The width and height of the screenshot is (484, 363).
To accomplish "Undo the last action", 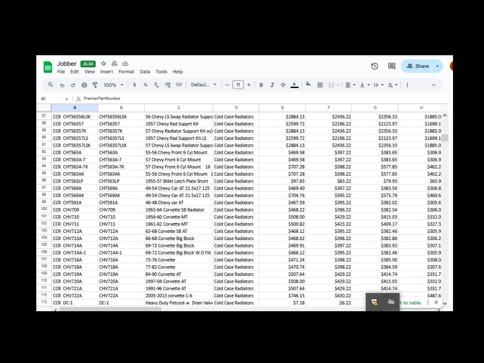I will (x=62, y=85).
